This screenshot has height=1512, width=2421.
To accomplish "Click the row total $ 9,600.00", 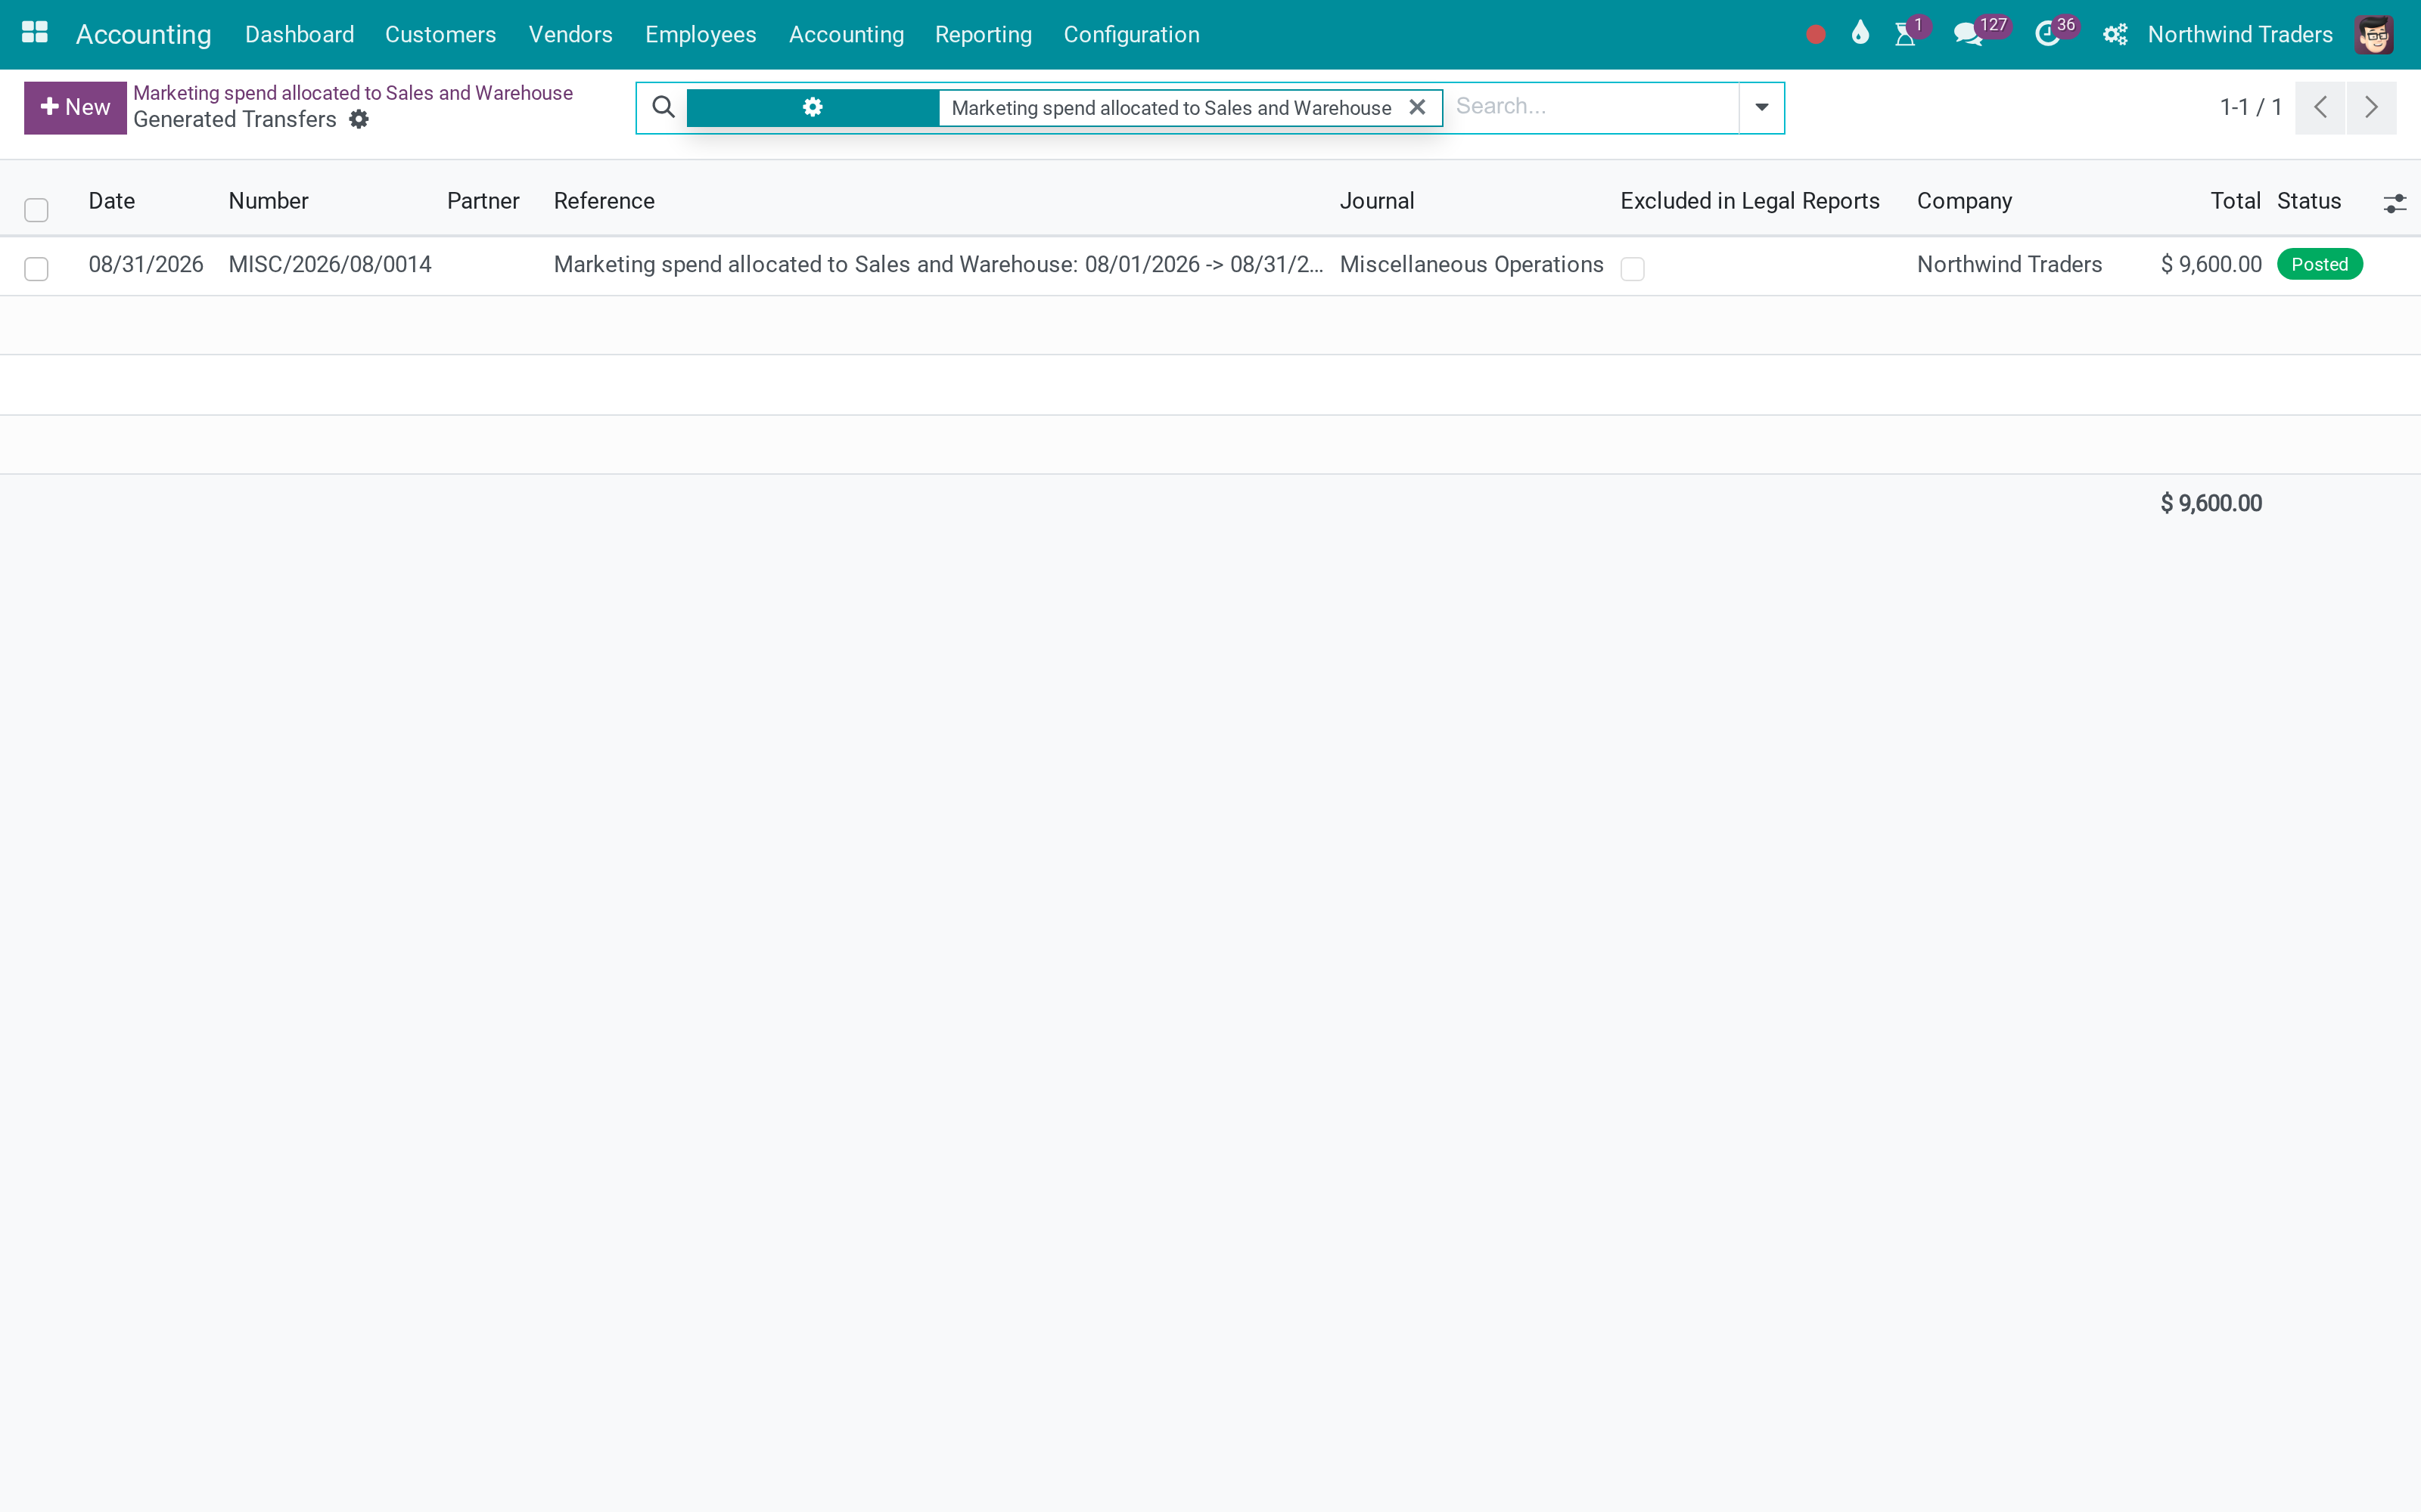I will [2211, 264].
